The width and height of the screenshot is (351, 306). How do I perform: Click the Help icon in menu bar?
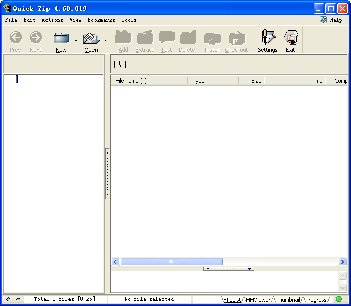click(x=323, y=20)
